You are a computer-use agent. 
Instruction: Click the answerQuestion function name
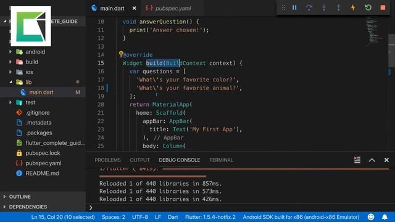pyautogui.click(x=162, y=22)
